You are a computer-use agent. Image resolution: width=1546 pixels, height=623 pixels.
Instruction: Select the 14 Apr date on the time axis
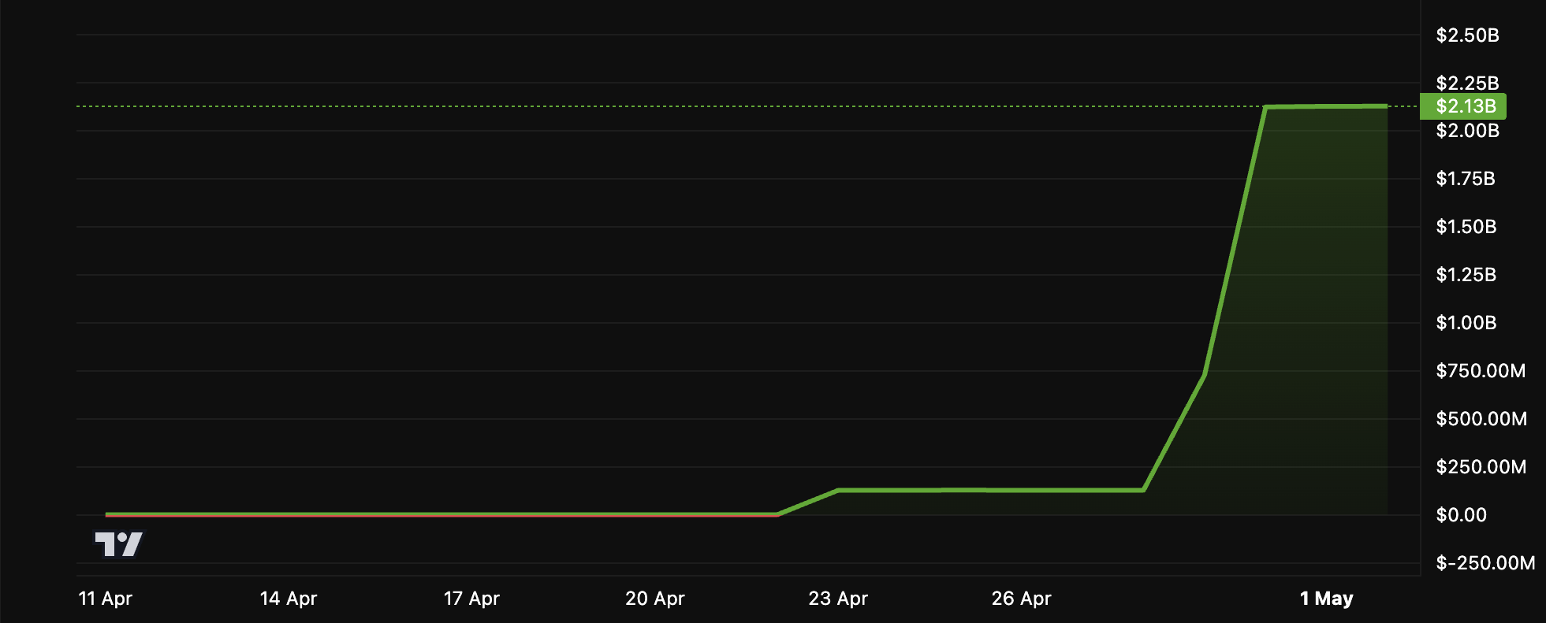pyautogui.click(x=289, y=599)
